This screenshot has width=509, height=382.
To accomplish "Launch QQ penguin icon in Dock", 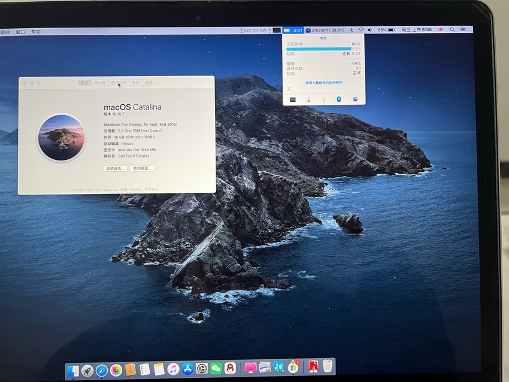I will tap(230, 368).
